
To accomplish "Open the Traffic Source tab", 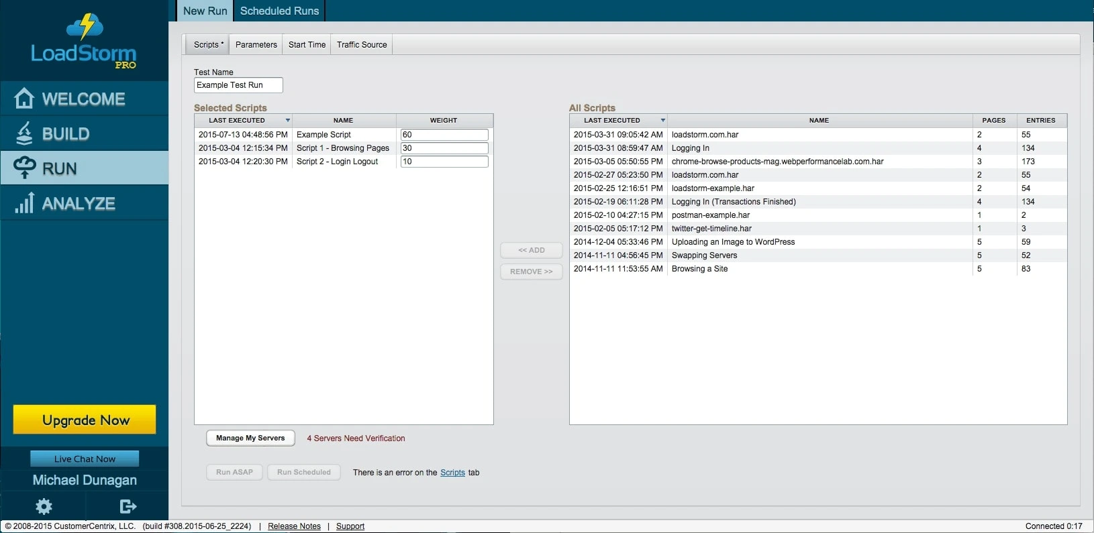I will 362,45.
